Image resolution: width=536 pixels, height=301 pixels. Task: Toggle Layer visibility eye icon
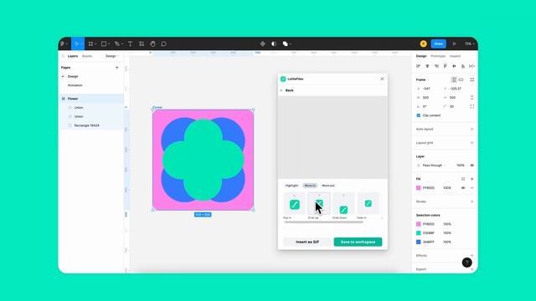pyautogui.click(x=472, y=166)
